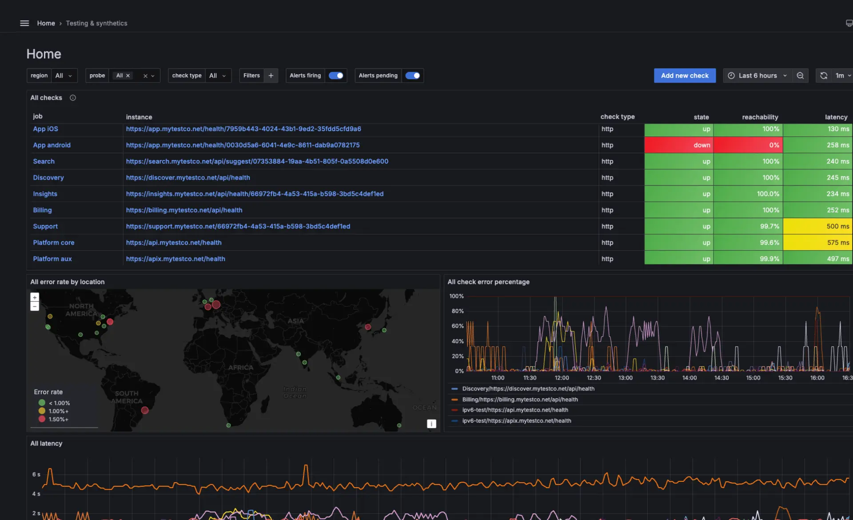Open the Support job link
Image resolution: width=853 pixels, height=520 pixels.
click(x=45, y=227)
